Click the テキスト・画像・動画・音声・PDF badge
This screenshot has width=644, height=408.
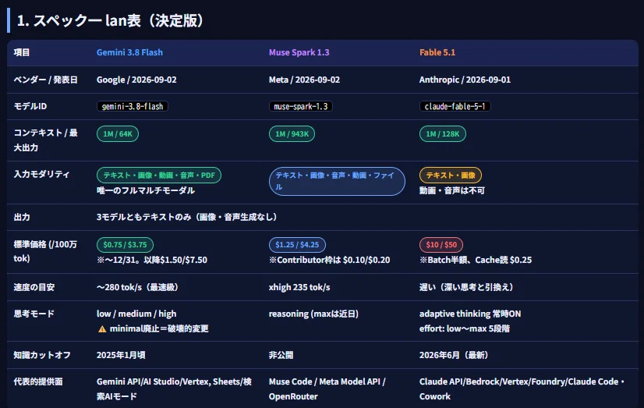[159, 176]
